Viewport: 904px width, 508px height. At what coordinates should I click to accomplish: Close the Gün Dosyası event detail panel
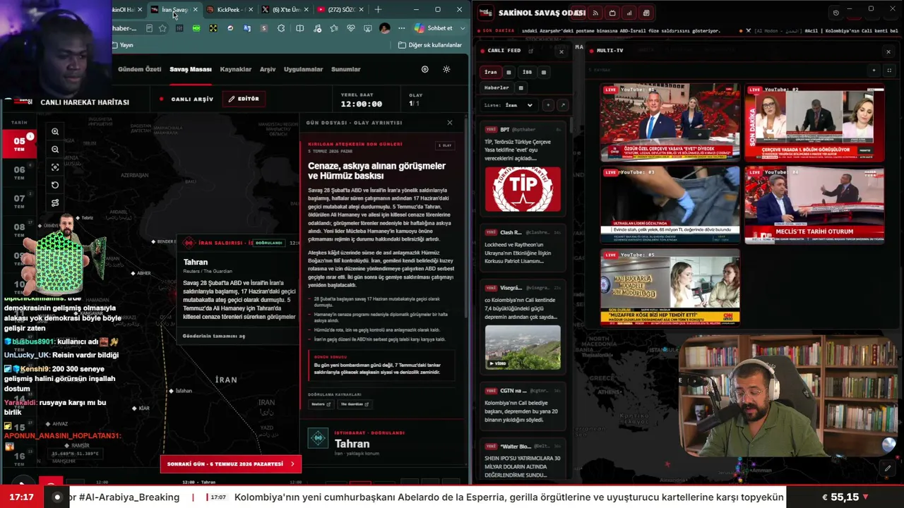pos(450,123)
